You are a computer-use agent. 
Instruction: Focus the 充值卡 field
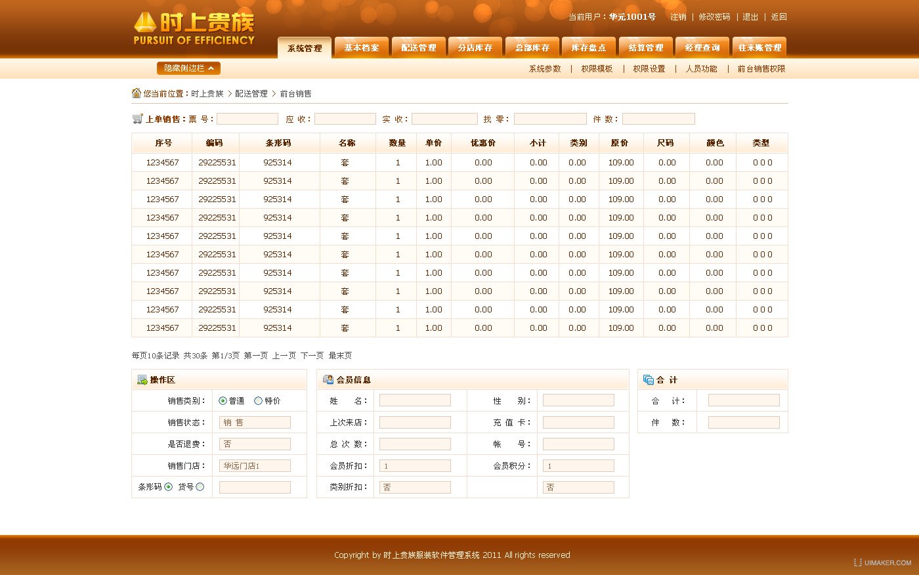coord(578,423)
